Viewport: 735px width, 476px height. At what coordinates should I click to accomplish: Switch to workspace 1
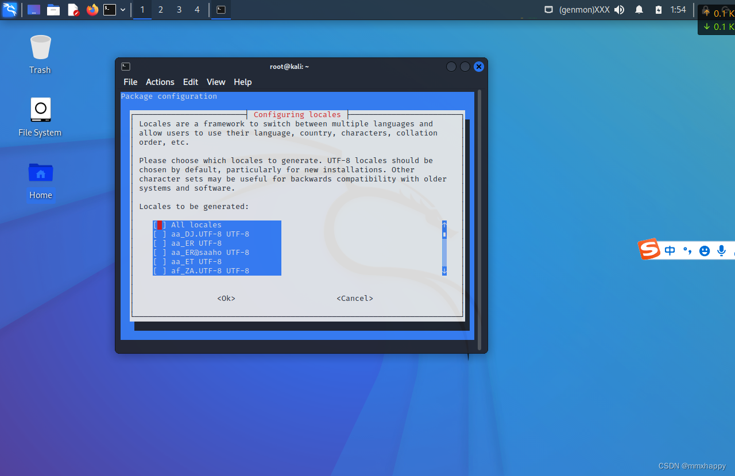[142, 10]
